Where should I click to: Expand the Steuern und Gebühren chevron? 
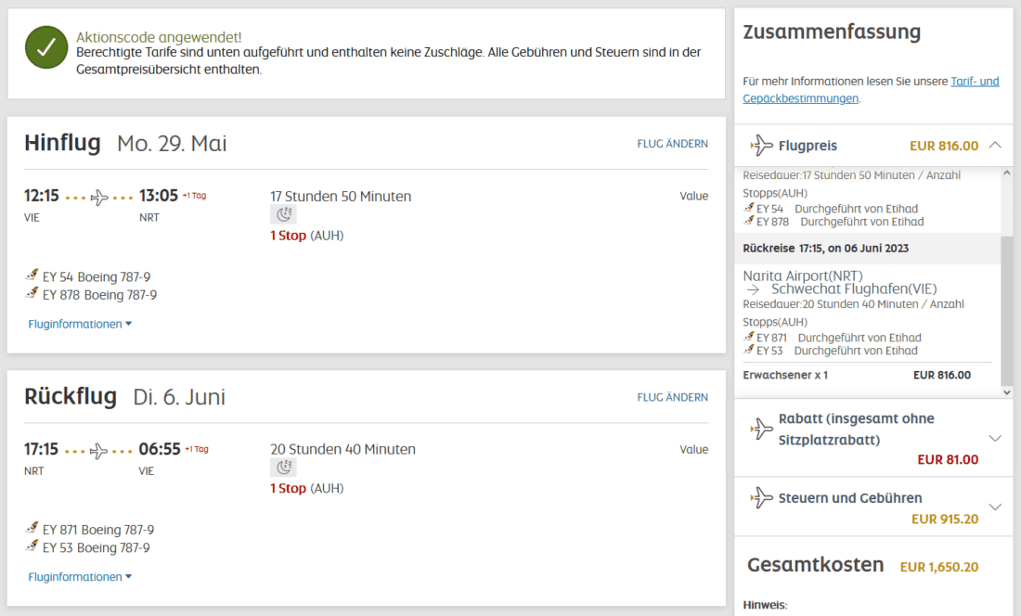995,507
